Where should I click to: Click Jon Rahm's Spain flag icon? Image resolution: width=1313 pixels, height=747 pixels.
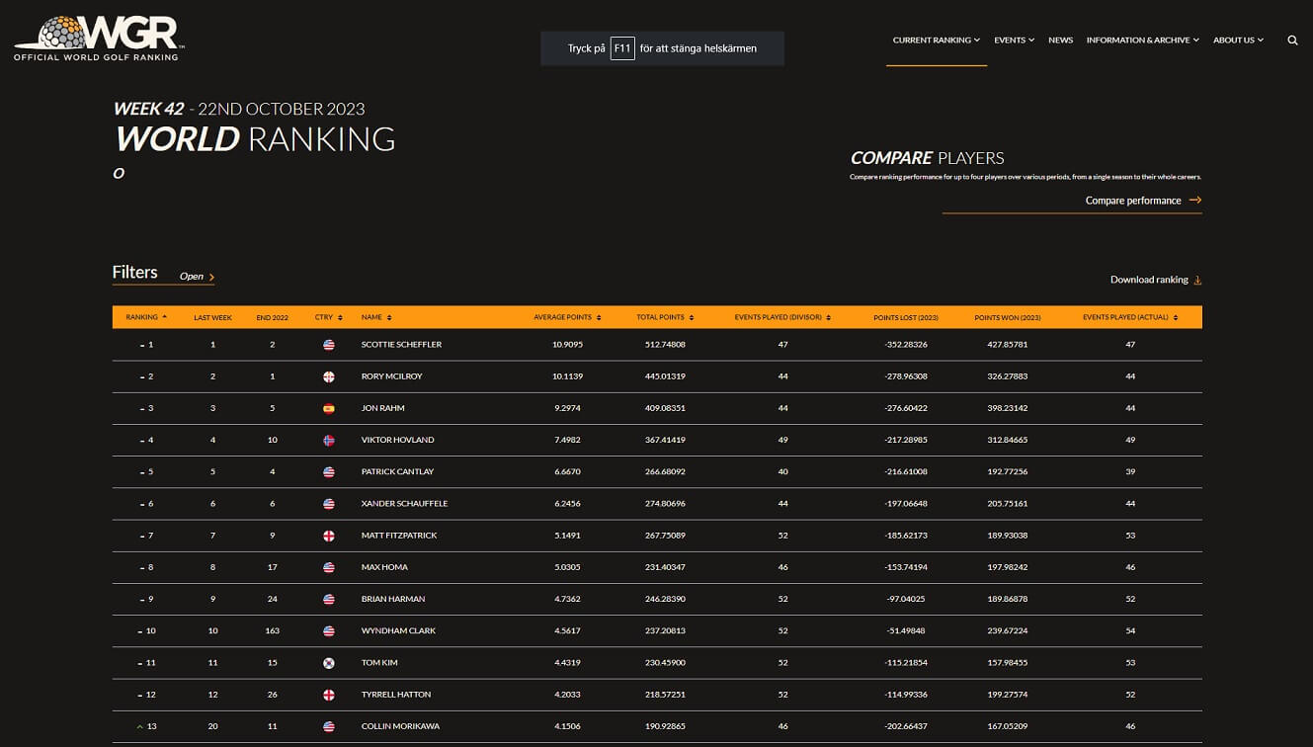[x=329, y=408]
